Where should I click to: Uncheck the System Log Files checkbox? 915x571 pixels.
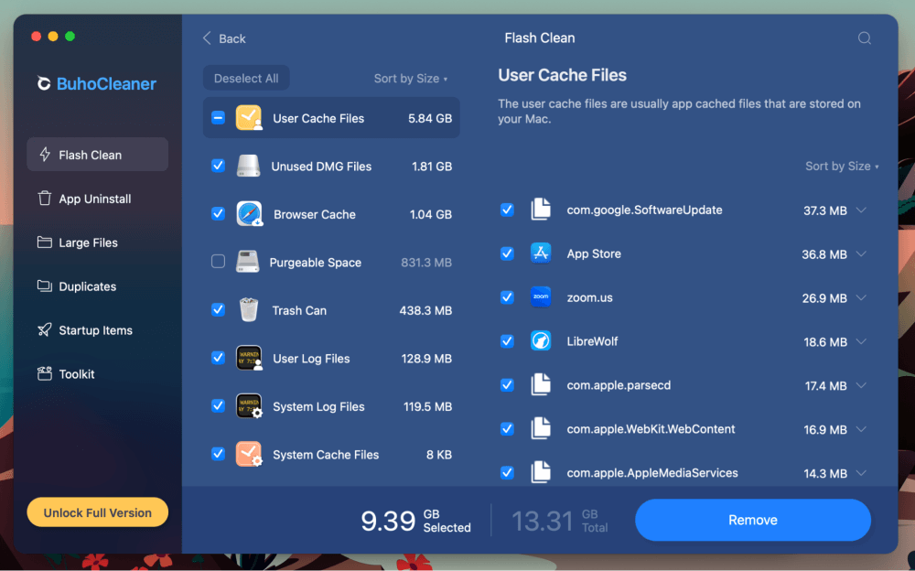tap(218, 405)
